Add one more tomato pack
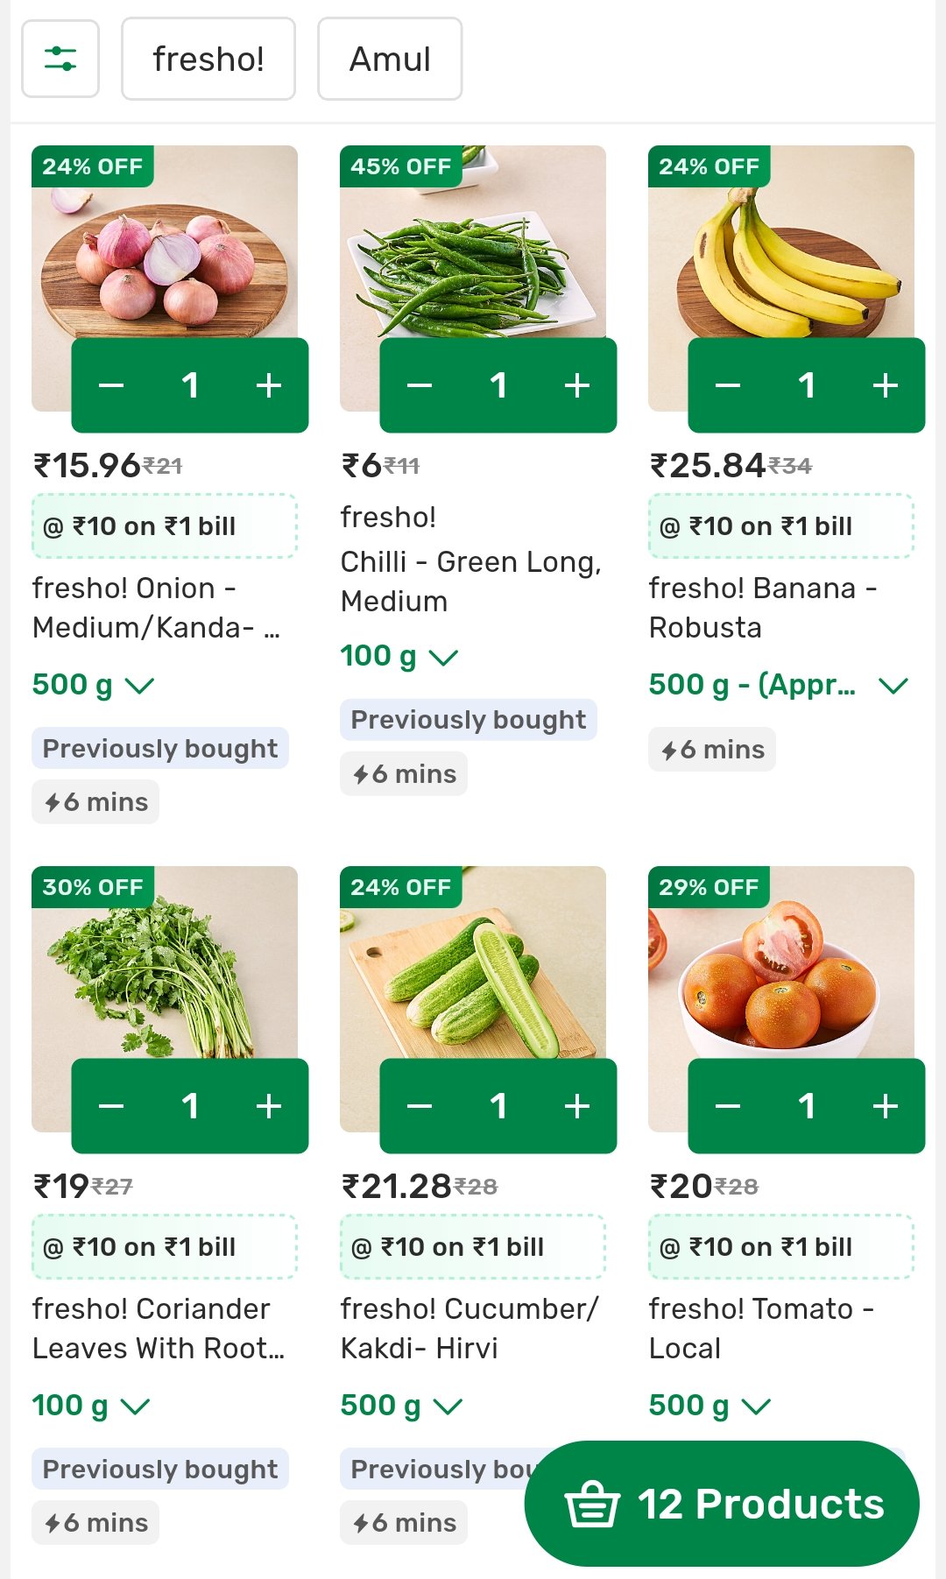The height and width of the screenshot is (1579, 946). click(885, 1106)
